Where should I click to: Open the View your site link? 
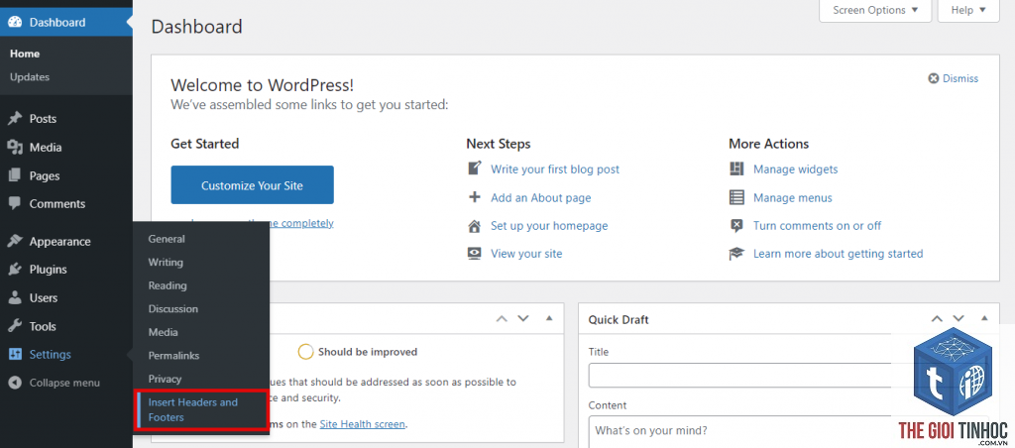click(x=526, y=254)
